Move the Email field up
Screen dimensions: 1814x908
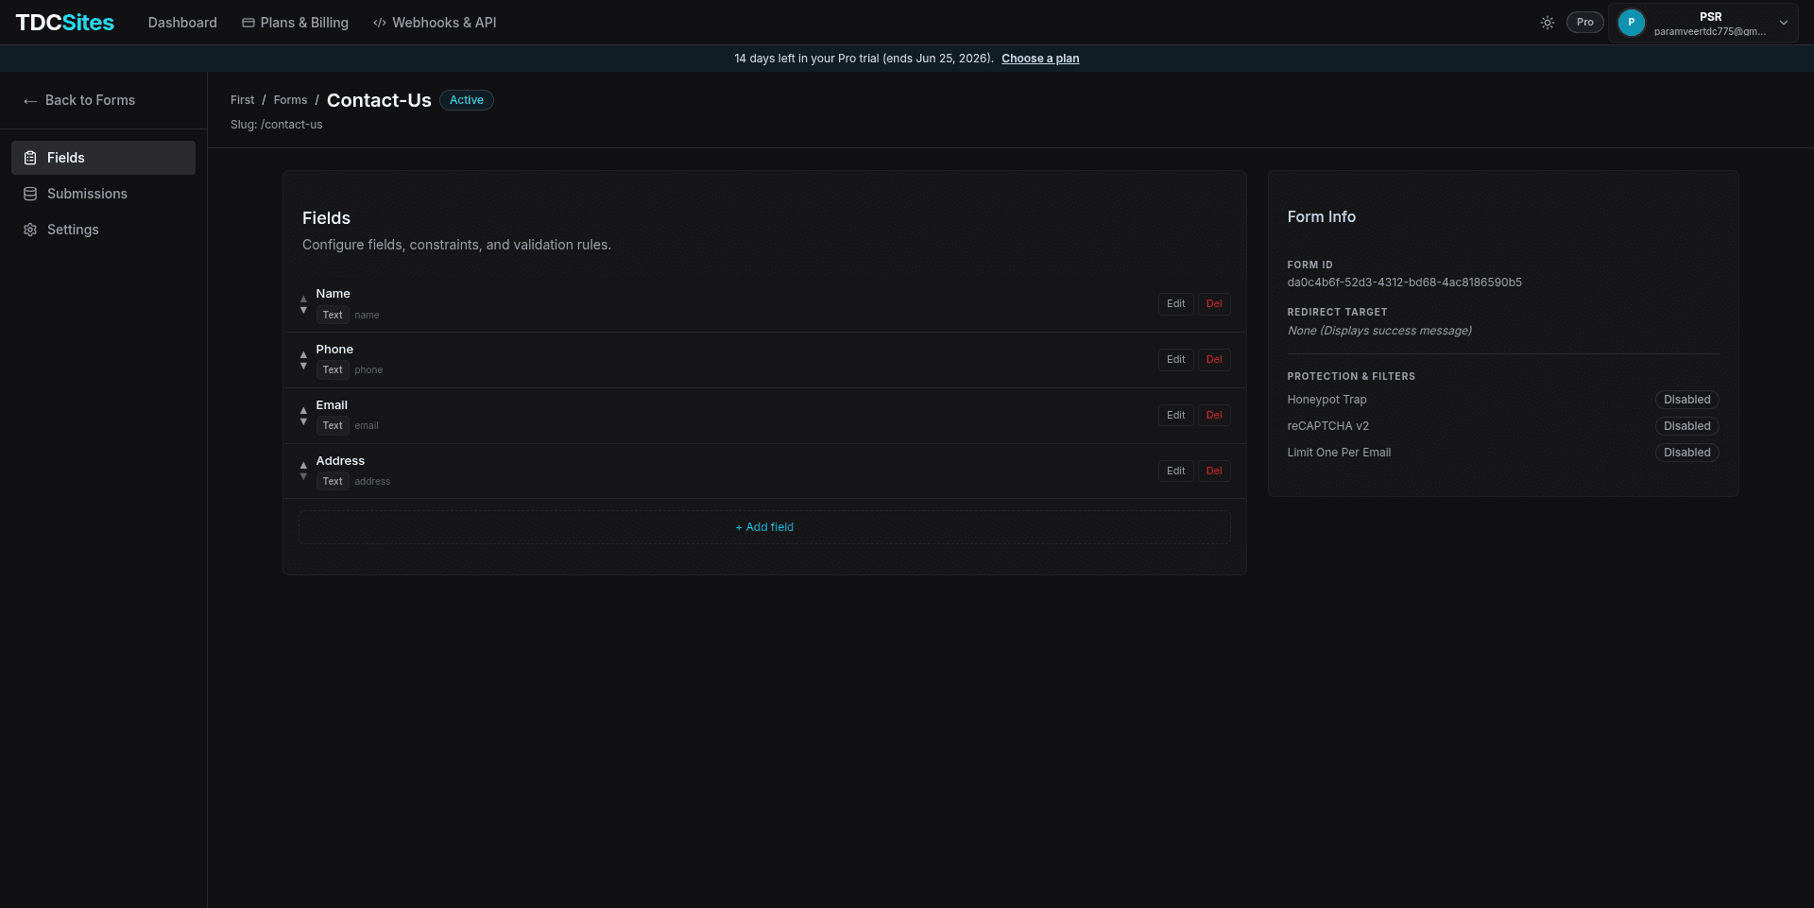point(303,410)
